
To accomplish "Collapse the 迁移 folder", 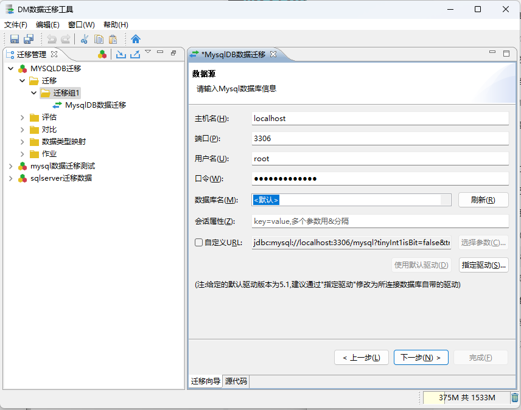I will click(23, 81).
